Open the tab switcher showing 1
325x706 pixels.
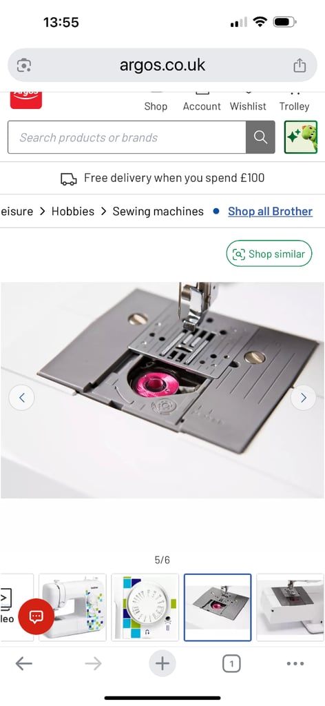pyautogui.click(x=231, y=663)
